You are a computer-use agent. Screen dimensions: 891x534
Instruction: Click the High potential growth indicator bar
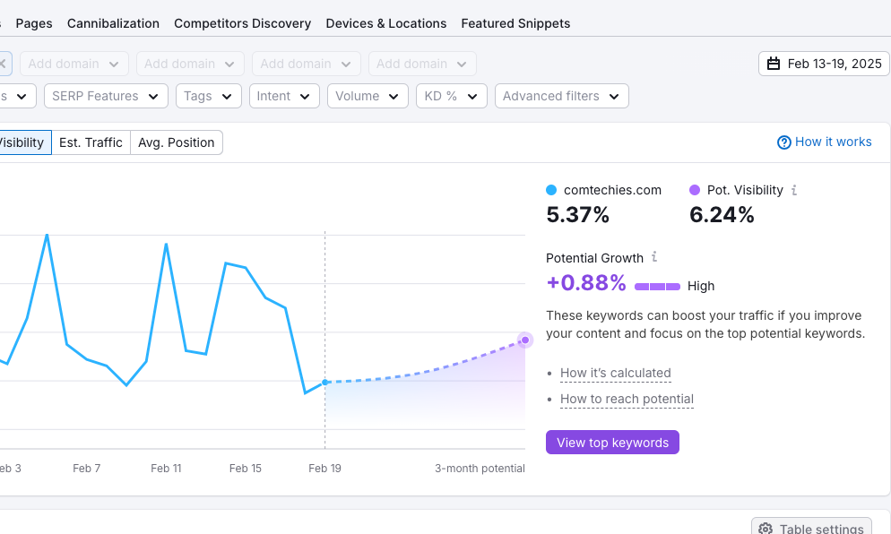click(x=657, y=286)
